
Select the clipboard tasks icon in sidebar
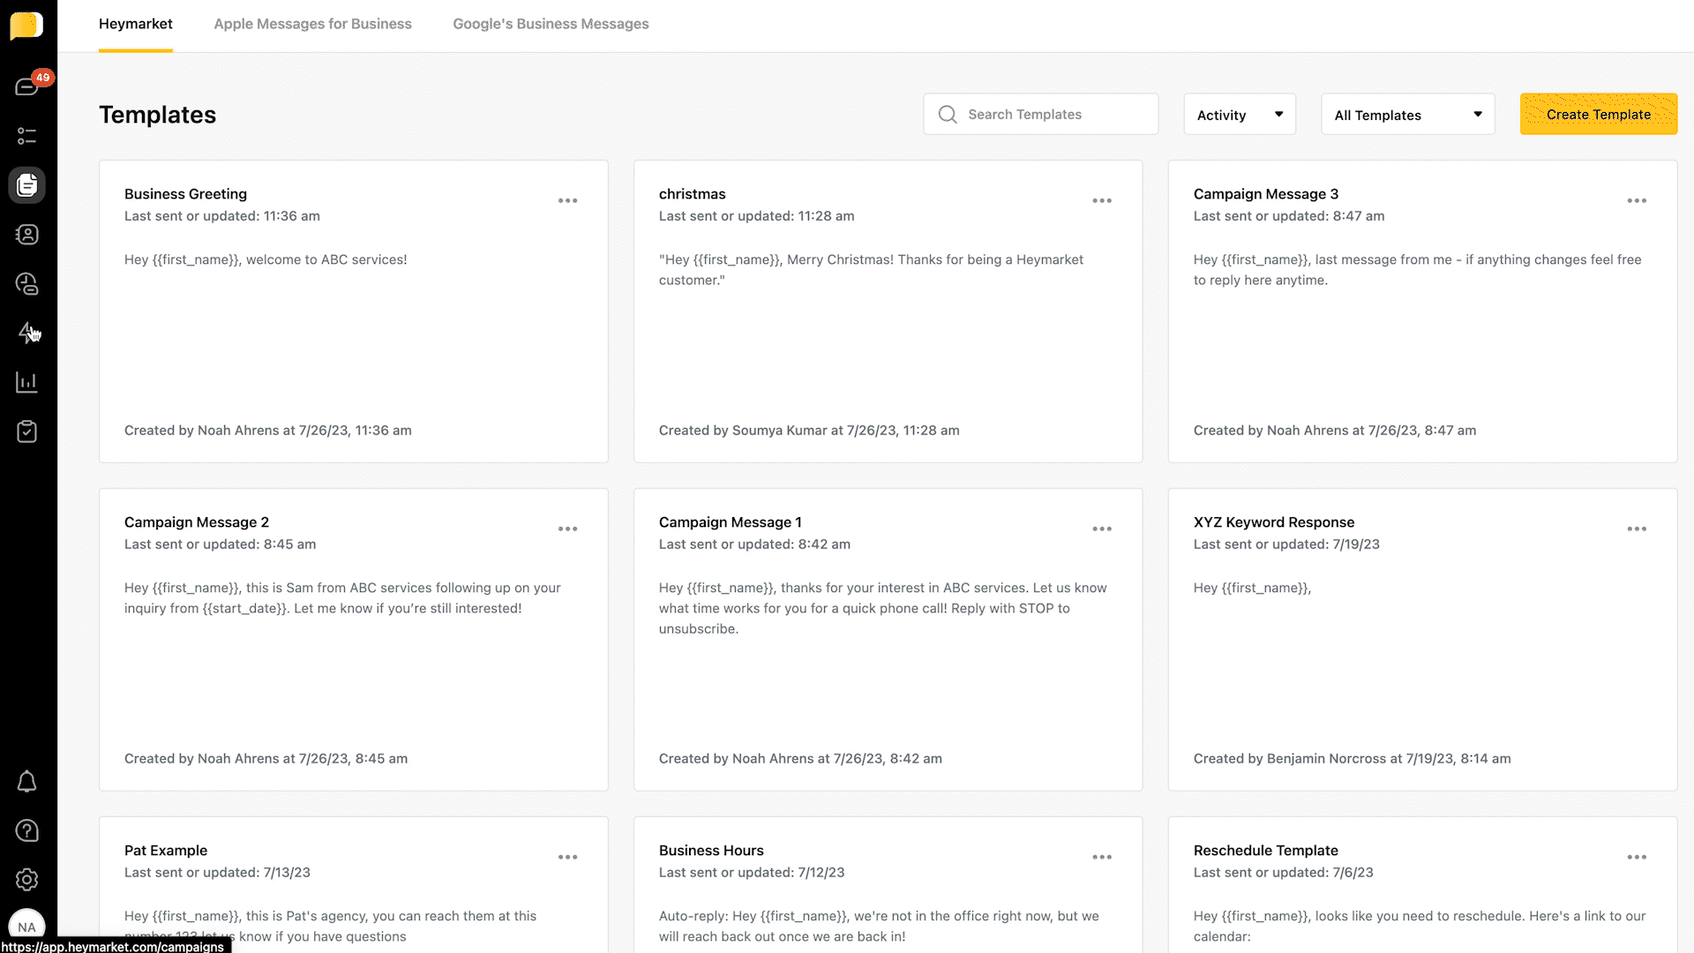27,431
